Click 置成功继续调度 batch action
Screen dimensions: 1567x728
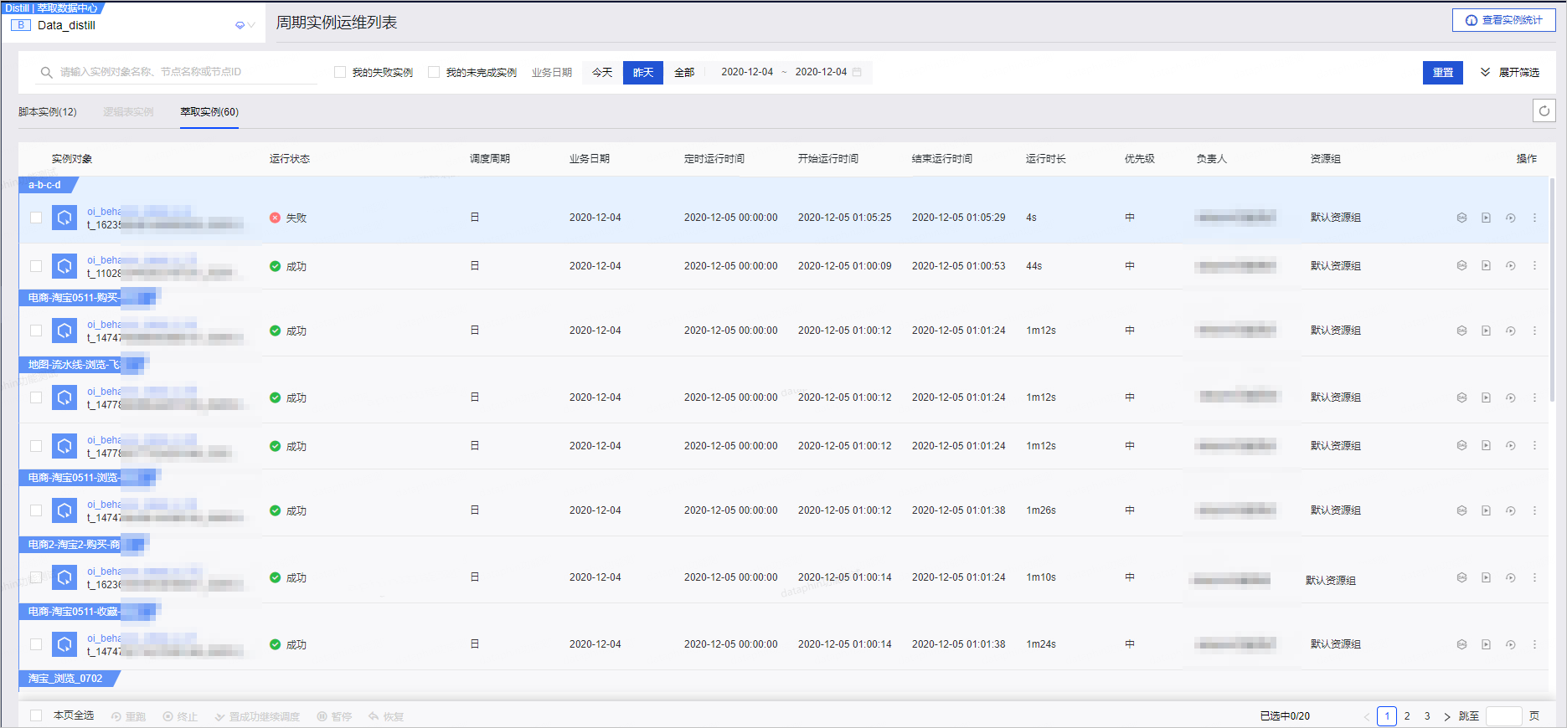pyautogui.click(x=257, y=717)
